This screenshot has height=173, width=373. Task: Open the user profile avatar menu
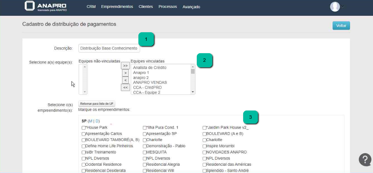[x=335, y=7]
